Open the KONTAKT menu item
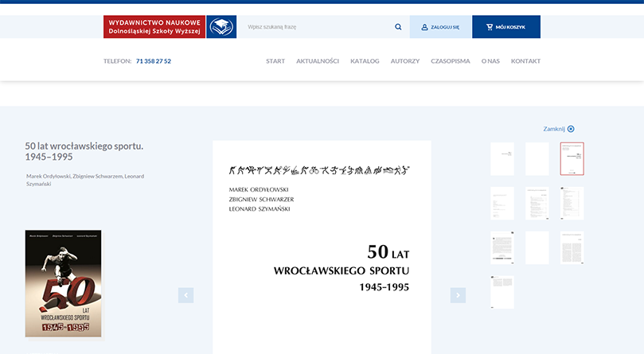This screenshot has height=354, width=644. (525, 60)
